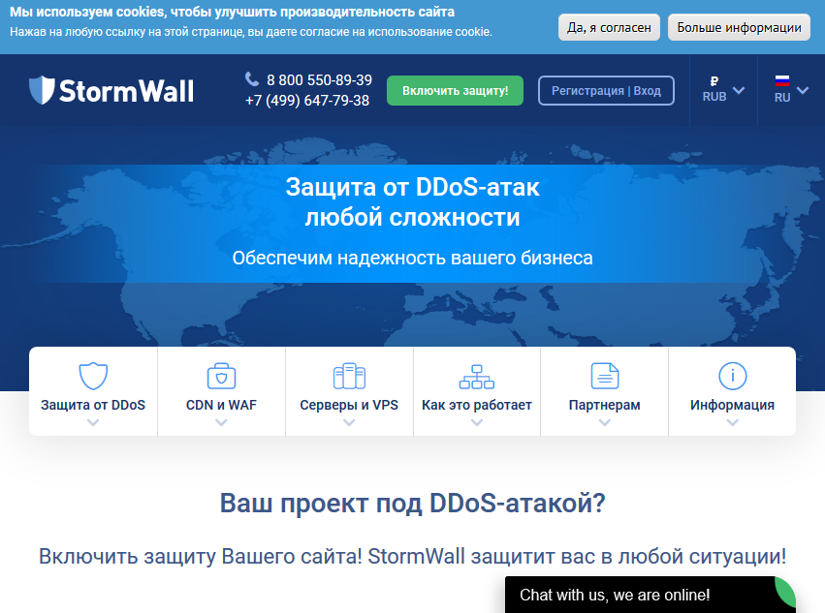Open the Chat with us widget
The height and width of the screenshot is (613, 825).
click(x=650, y=595)
